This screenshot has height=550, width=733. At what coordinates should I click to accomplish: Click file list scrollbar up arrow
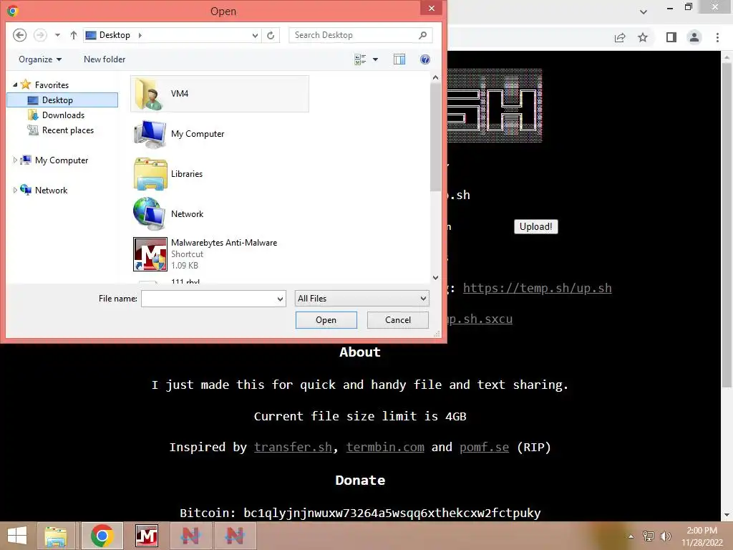[436, 77]
